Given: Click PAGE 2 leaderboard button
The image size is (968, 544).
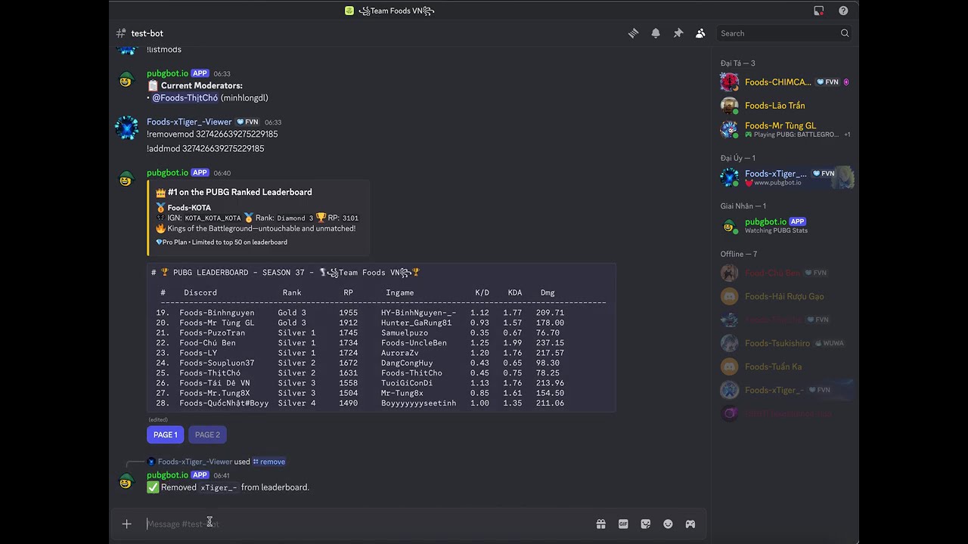Looking at the screenshot, I should (x=207, y=434).
